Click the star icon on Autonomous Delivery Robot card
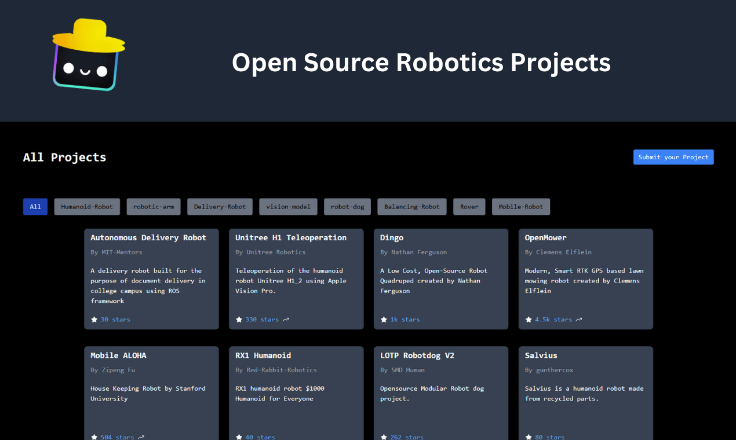This screenshot has height=440, width=736. [94, 320]
